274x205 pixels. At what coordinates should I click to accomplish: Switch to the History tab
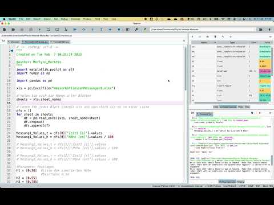(x=241, y=182)
